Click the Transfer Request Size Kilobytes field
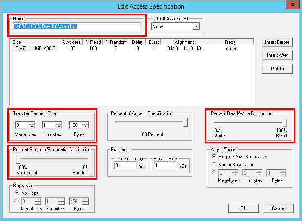Image resolution: width=302 pixels, height=221 pixels. tap(49, 125)
